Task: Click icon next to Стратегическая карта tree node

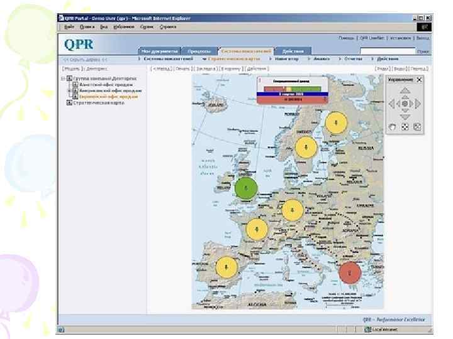Action: point(69,102)
